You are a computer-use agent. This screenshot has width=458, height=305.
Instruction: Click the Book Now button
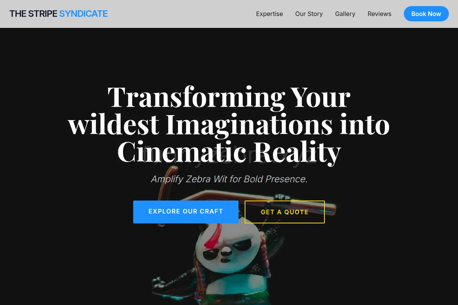(x=426, y=14)
